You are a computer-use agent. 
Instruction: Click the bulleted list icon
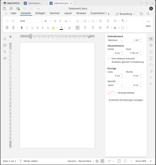click(x=77, y=21)
